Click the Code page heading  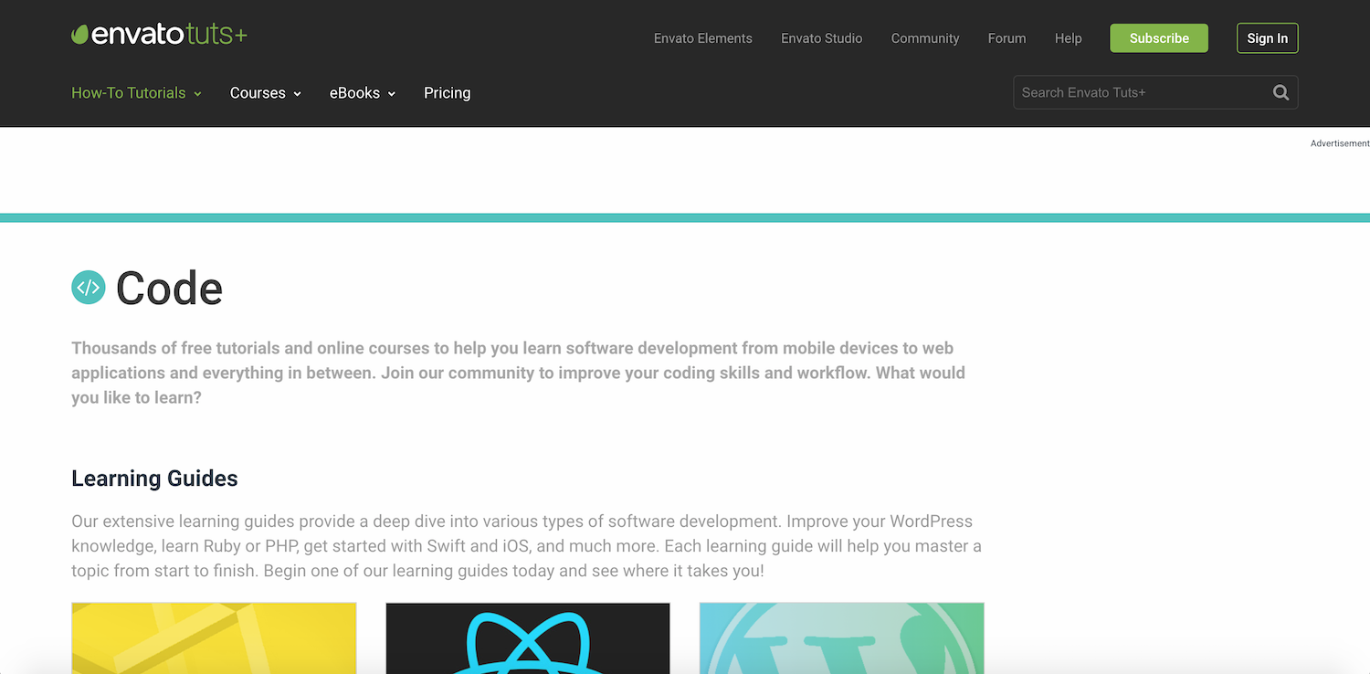169,289
